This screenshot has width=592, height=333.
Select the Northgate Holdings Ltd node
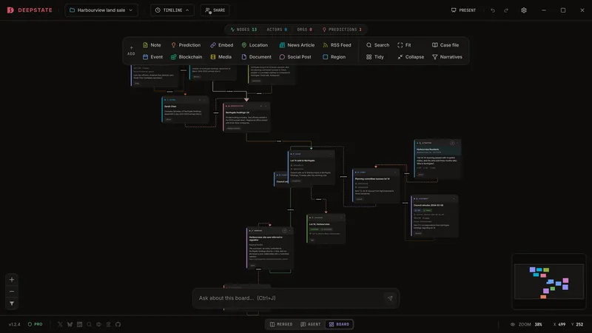246,117
